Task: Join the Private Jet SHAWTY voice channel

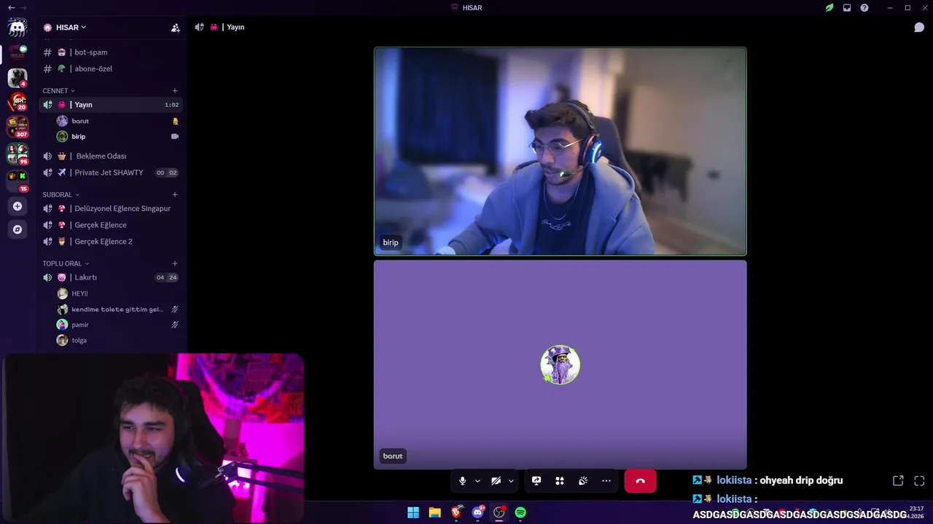Action: point(110,172)
